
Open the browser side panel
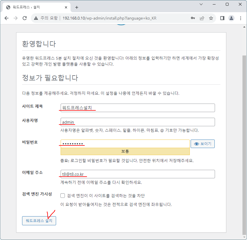pyautogui.click(x=222, y=18)
